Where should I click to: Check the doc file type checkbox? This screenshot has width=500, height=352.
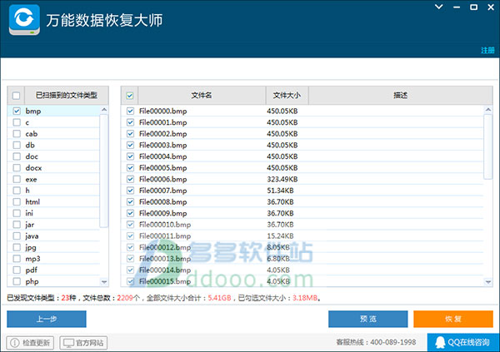(17, 156)
